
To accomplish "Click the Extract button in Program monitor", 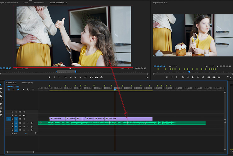I will 214,77.
